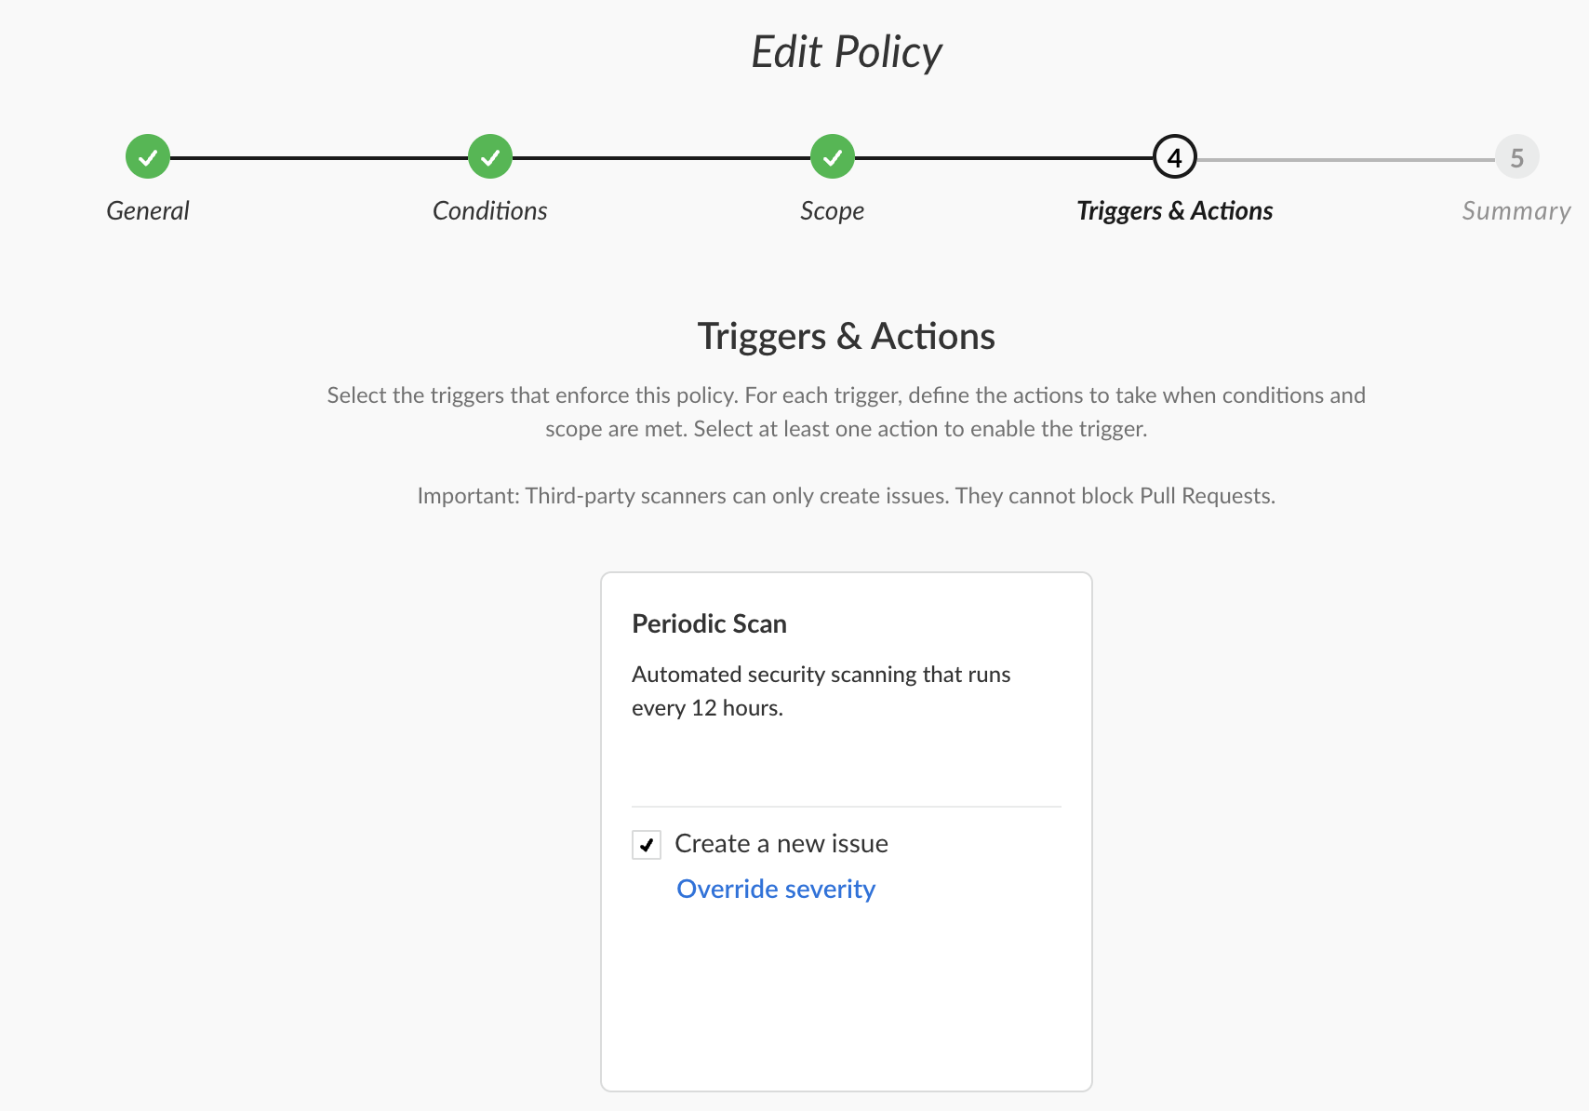The height and width of the screenshot is (1111, 1589).
Task: Click the gray progress line before Summary
Action: tap(1345, 159)
